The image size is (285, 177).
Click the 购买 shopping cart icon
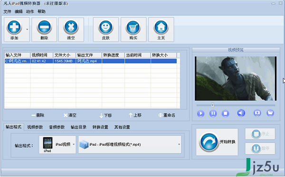133,27
